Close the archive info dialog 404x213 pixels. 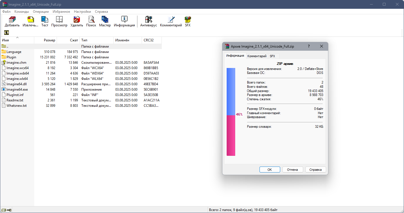(x=322, y=46)
